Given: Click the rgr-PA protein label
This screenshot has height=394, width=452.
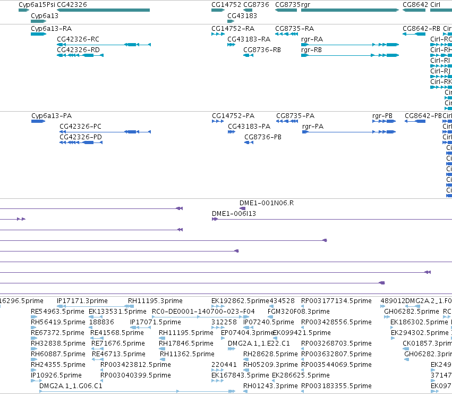Looking at the screenshot, I should tap(313, 127).
